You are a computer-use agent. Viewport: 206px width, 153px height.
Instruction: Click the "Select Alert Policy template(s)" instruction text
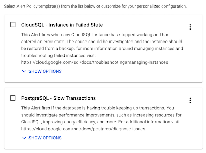(96, 7)
